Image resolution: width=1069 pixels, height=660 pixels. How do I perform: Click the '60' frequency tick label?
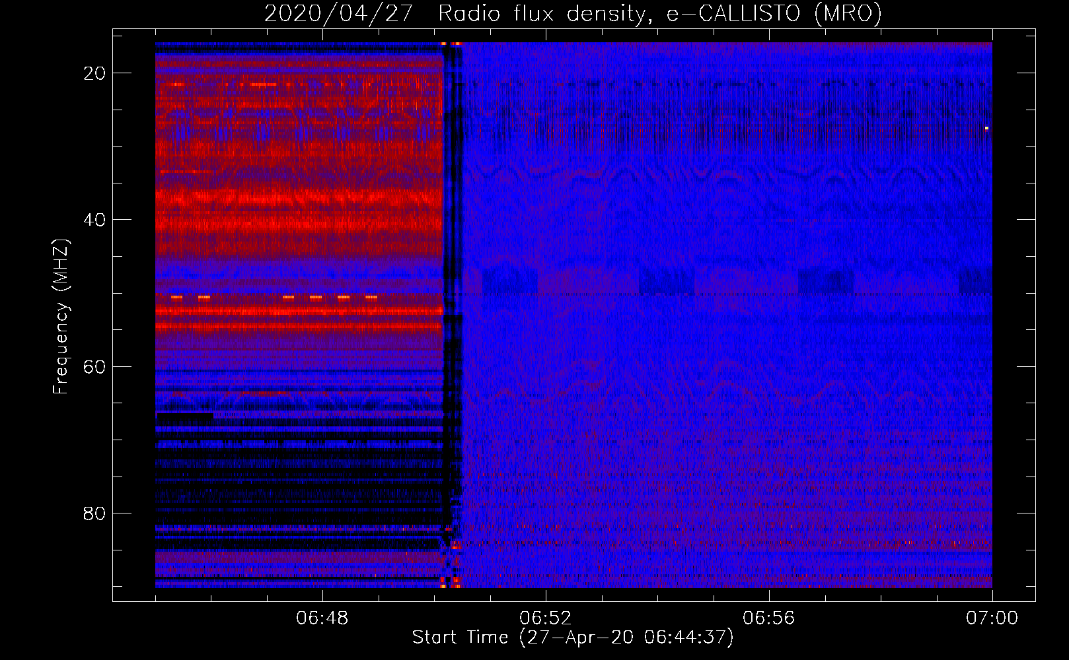pyautogui.click(x=94, y=366)
